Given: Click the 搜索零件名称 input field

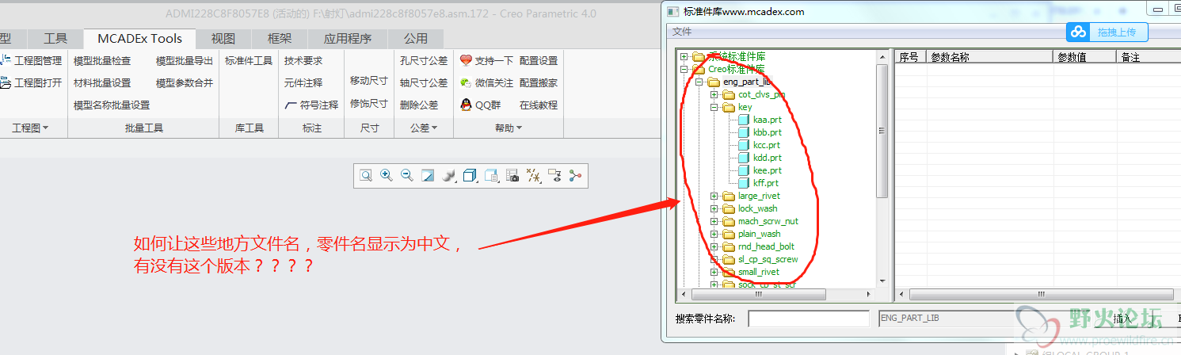Looking at the screenshot, I should click(x=809, y=319).
